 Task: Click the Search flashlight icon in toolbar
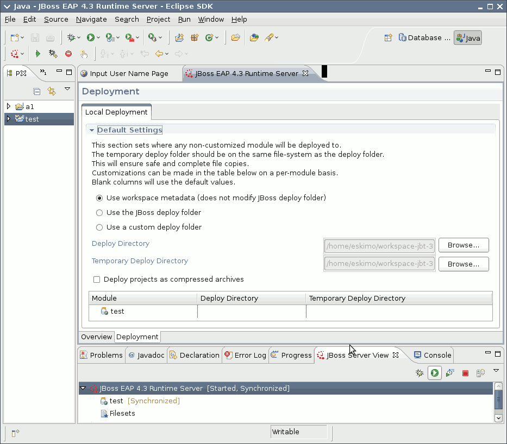tap(269, 38)
